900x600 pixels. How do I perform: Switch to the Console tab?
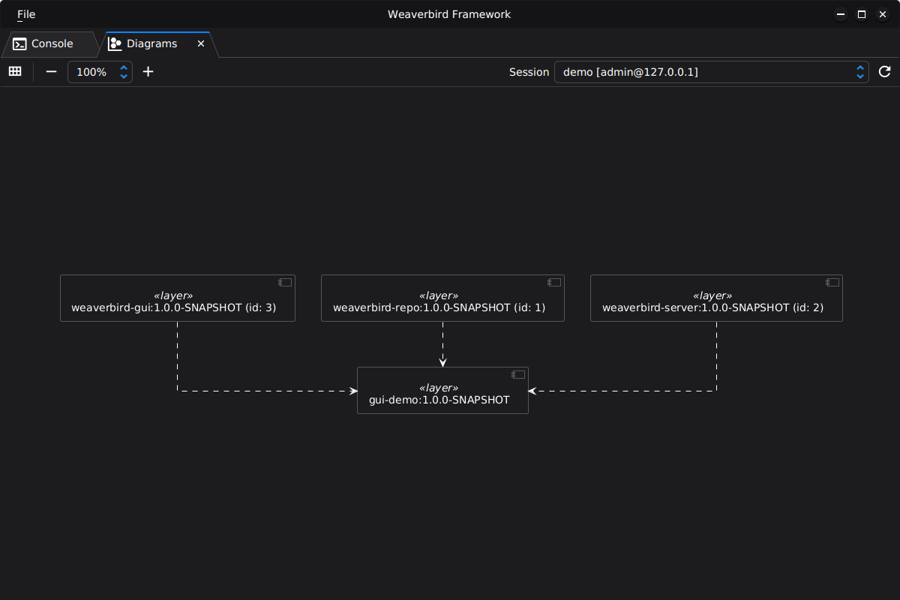pos(52,43)
